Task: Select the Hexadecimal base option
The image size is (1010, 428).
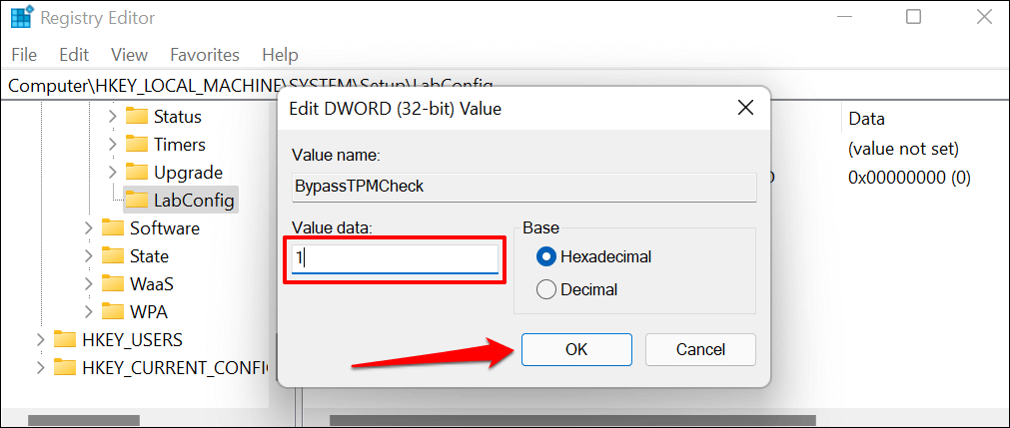Action: [546, 256]
